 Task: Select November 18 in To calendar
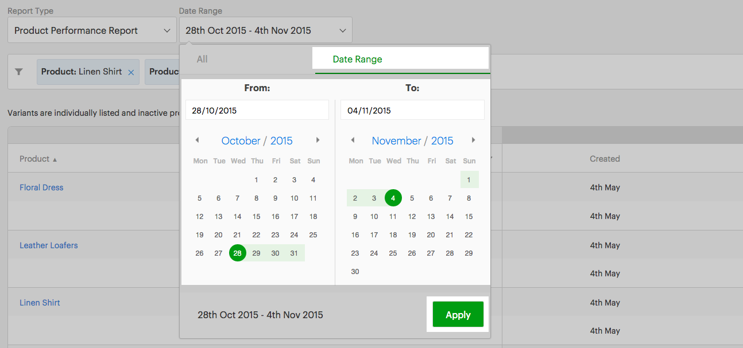(x=393, y=235)
